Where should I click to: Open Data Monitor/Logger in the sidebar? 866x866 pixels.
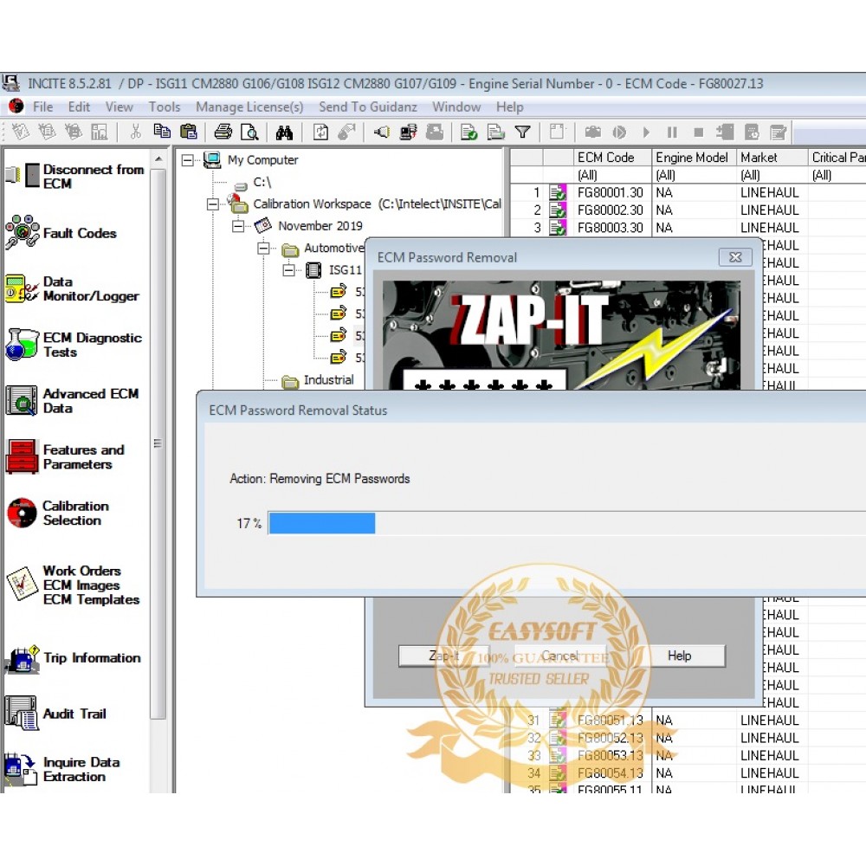[73, 288]
